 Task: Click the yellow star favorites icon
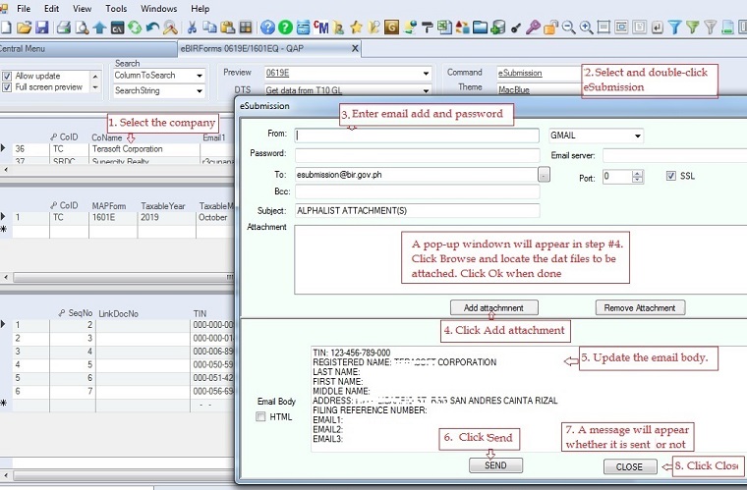point(357,27)
